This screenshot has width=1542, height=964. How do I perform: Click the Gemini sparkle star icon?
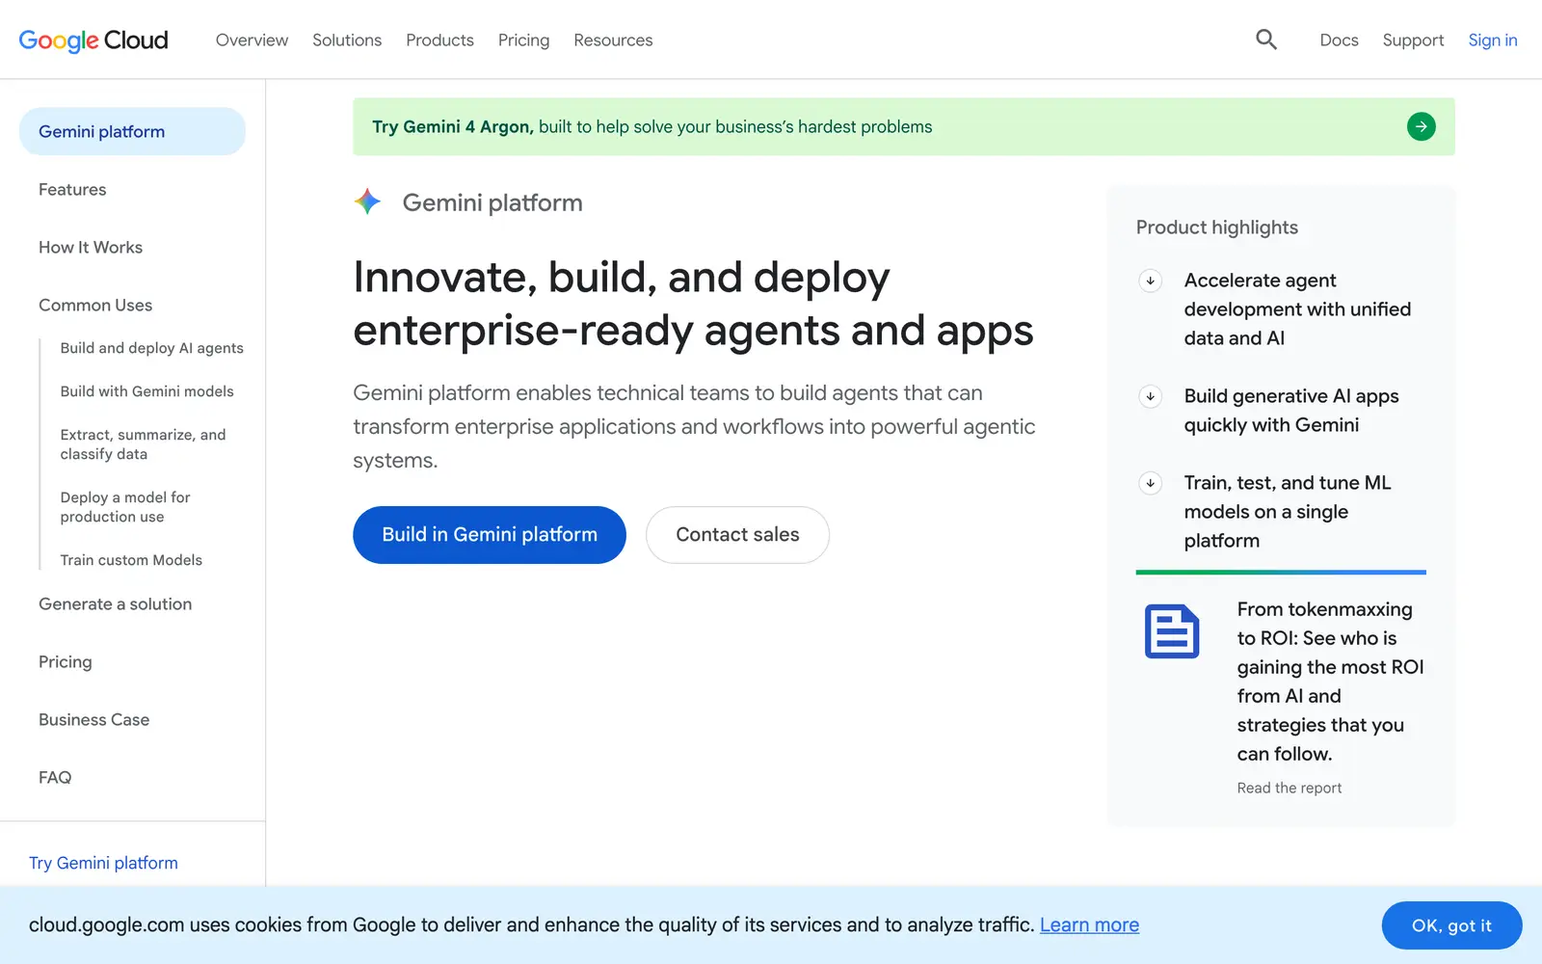367,201
